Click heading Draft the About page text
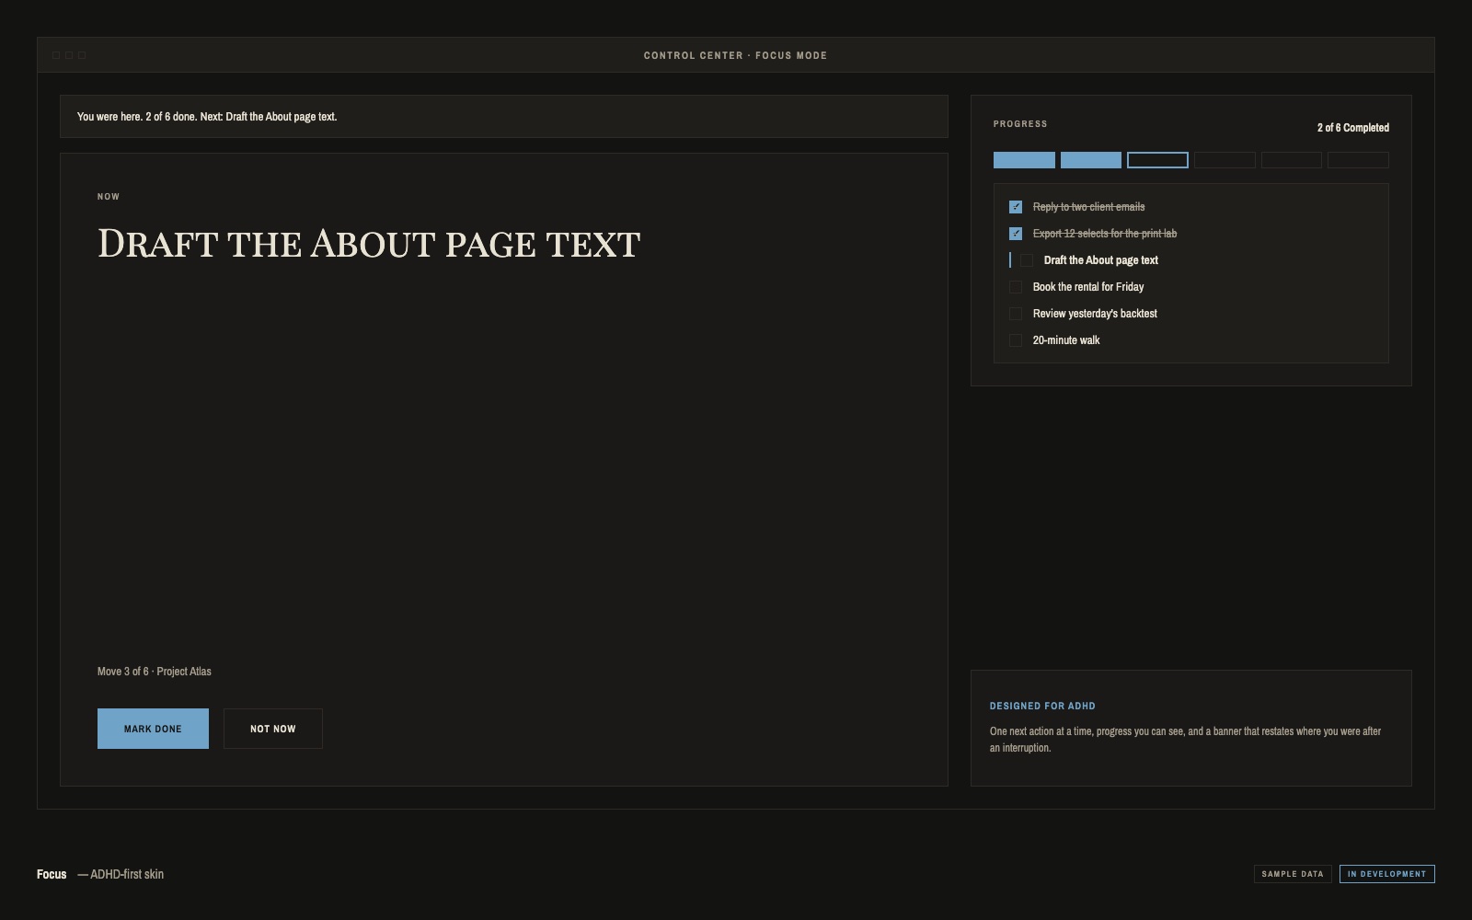Image resolution: width=1472 pixels, height=920 pixels. pyautogui.click(x=369, y=244)
